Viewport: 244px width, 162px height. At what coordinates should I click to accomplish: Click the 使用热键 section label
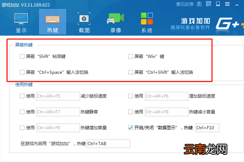click(24, 85)
